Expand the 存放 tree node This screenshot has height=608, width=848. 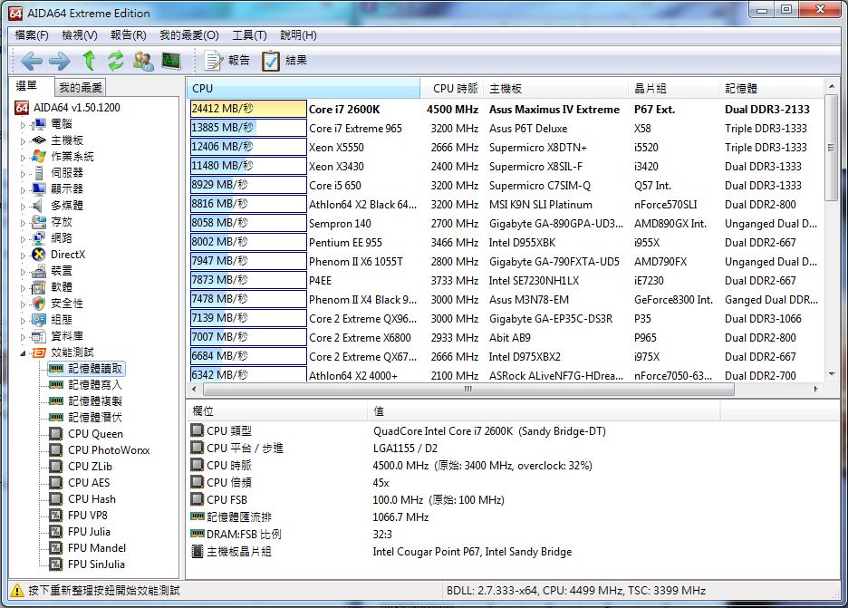pos(23,222)
